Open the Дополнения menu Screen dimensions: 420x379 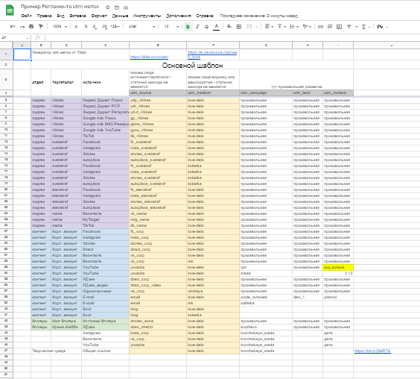tap(179, 16)
